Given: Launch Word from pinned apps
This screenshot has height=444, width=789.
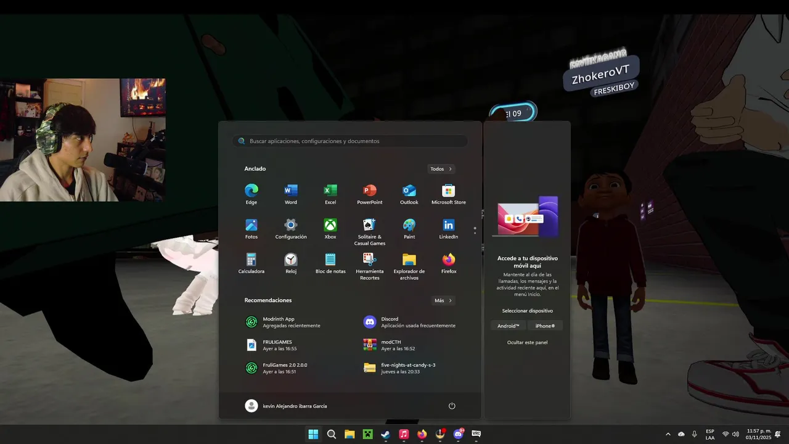Looking at the screenshot, I should (291, 194).
